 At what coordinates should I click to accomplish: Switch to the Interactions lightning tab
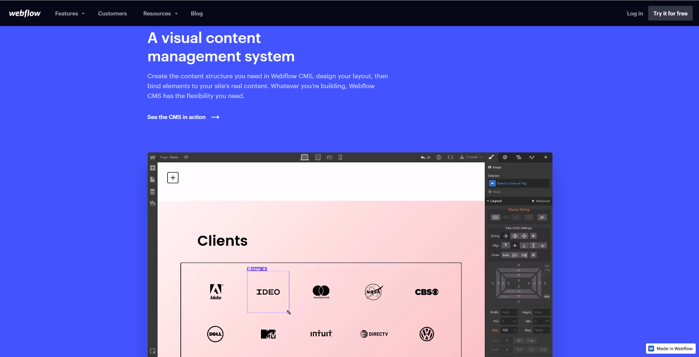pos(546,157)
